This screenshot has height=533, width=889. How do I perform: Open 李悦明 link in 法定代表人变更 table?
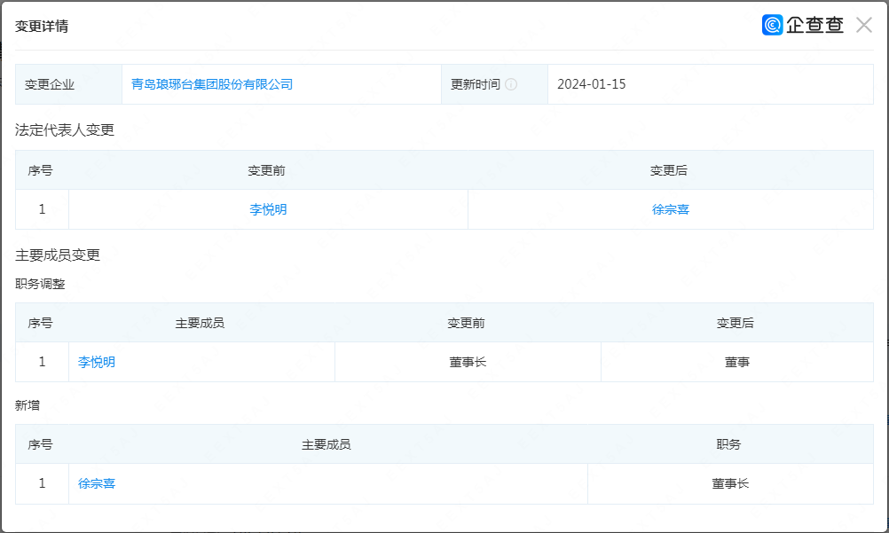click(268, 210)
